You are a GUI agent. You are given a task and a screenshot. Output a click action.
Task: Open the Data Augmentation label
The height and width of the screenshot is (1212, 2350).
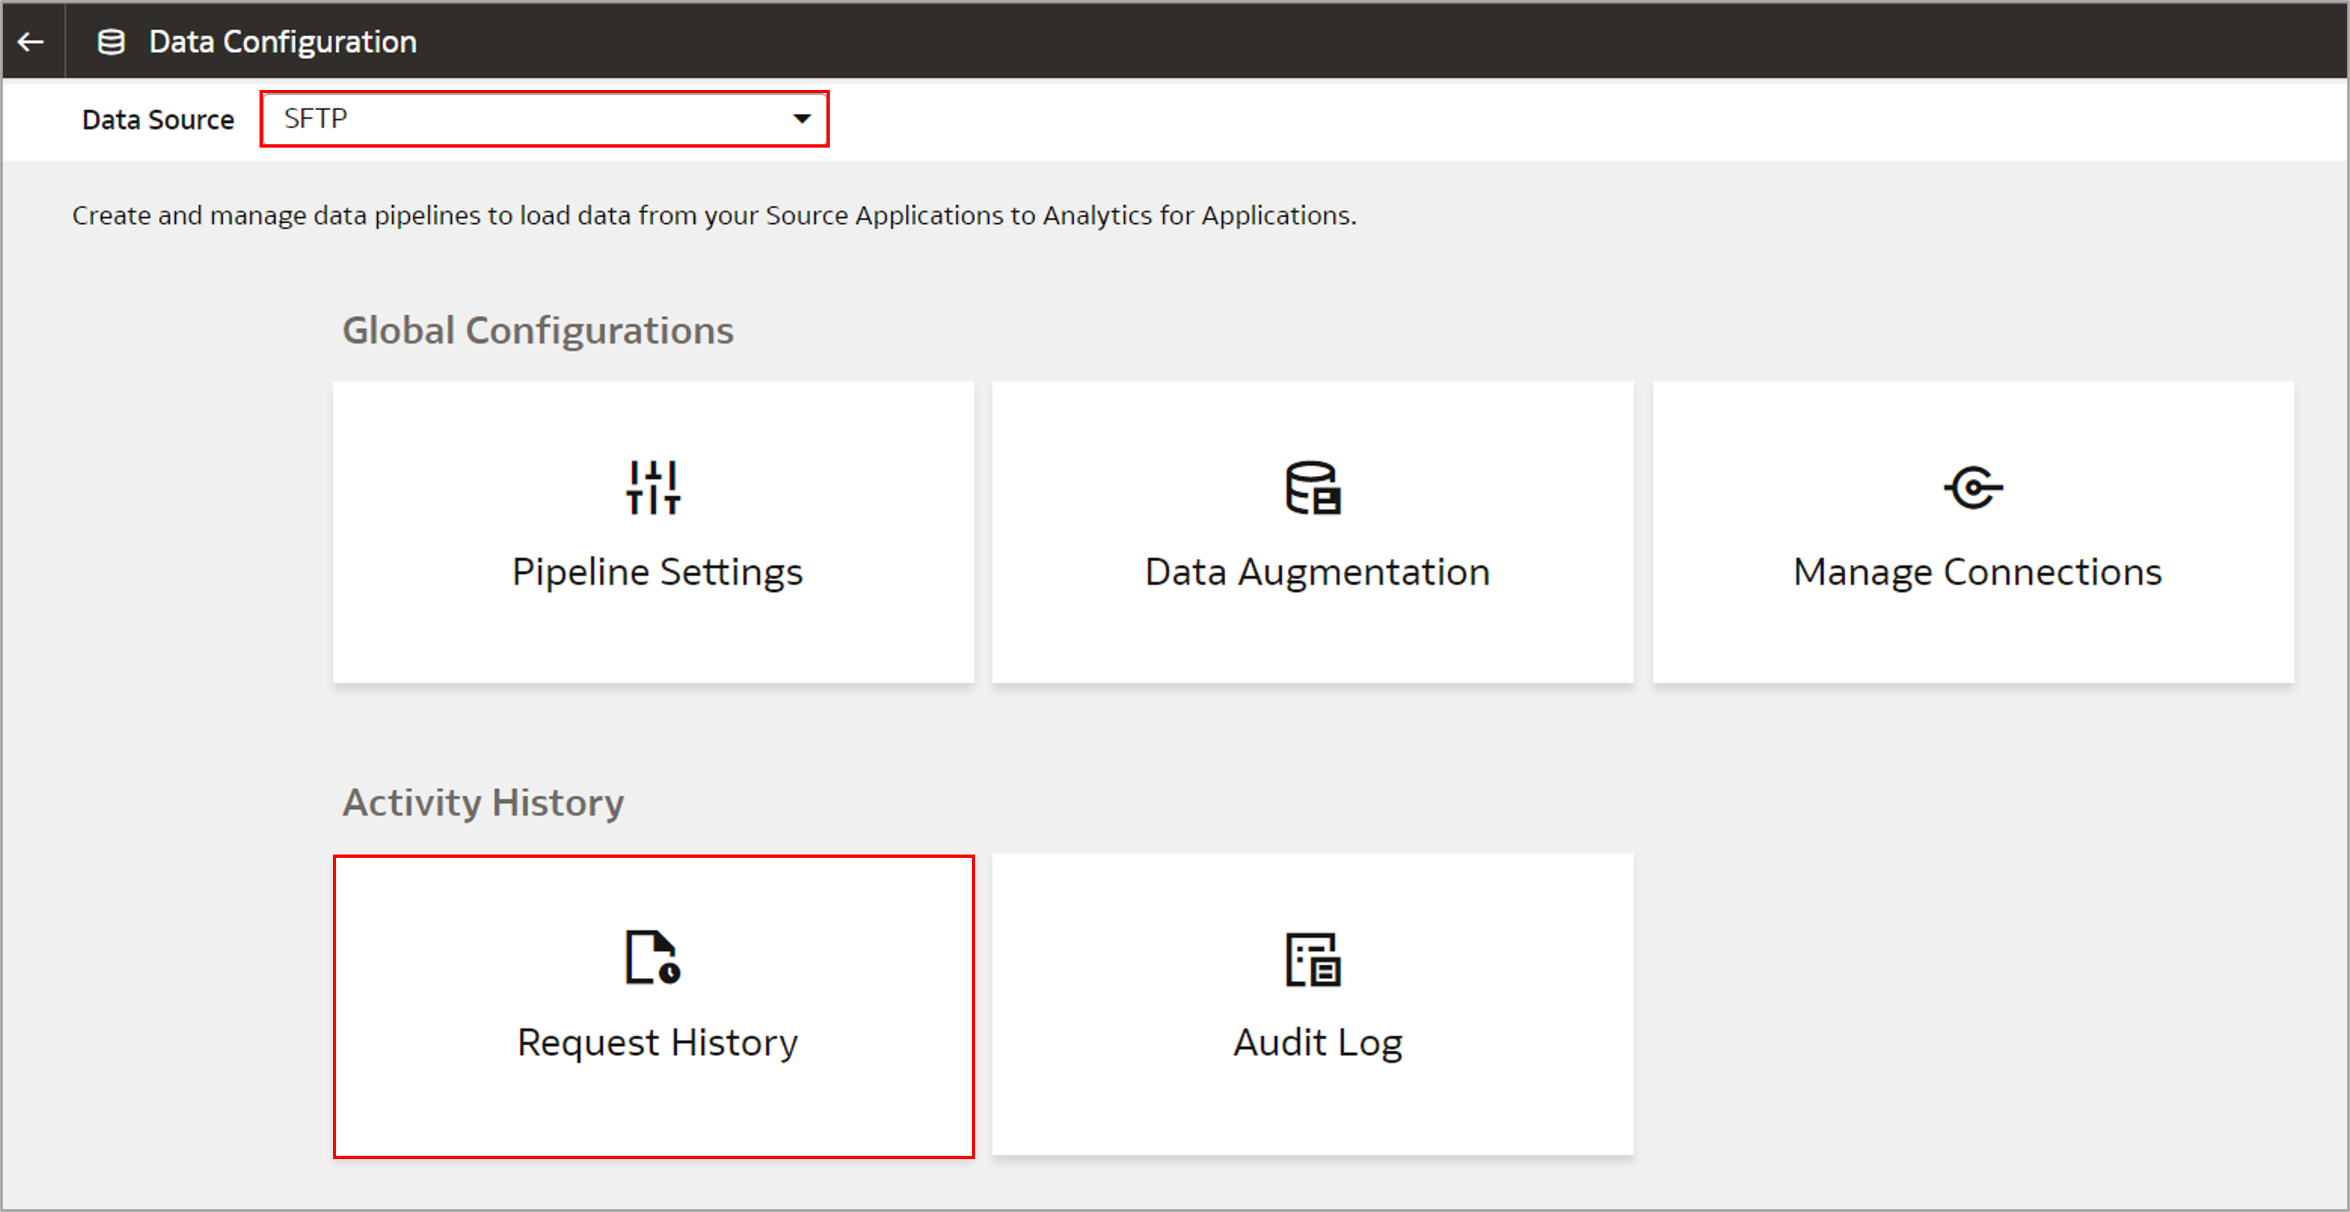tap(1316, 572)
